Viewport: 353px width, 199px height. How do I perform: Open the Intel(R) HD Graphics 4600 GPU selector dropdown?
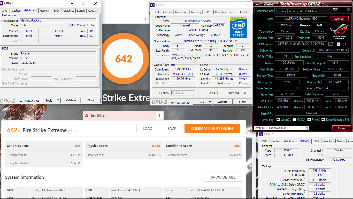tap(307, 128)
